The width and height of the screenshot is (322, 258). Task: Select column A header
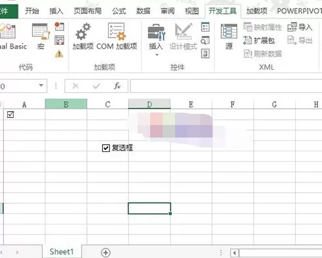24,104
